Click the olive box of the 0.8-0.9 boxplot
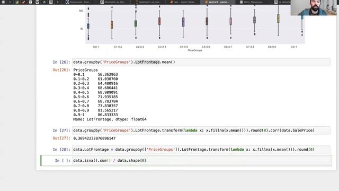 (278, 19)
